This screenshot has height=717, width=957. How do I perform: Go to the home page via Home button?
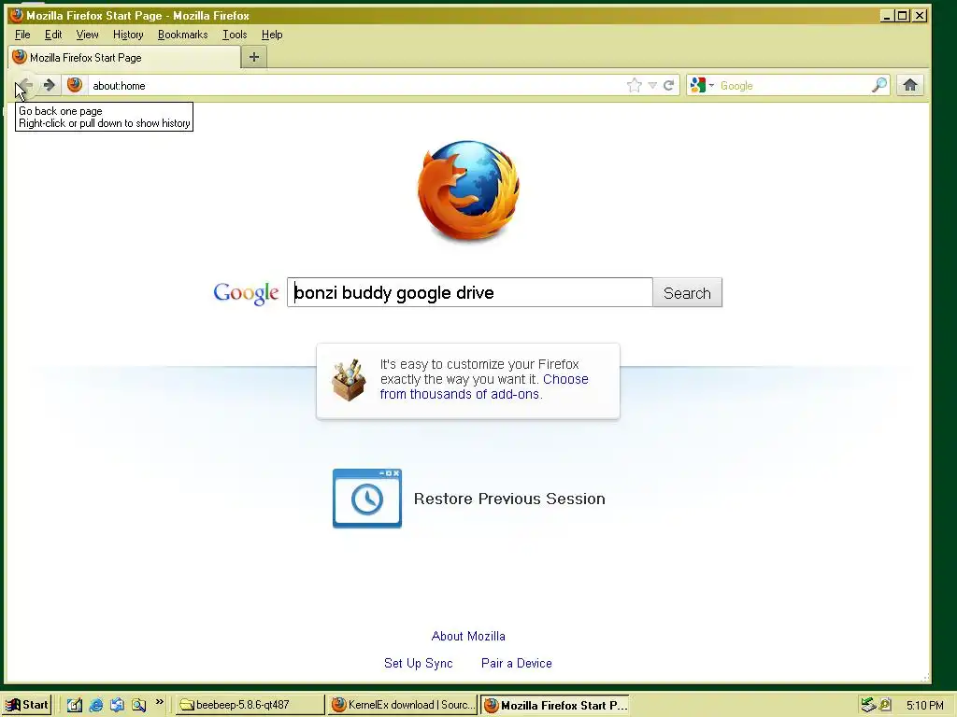point(910,85)
